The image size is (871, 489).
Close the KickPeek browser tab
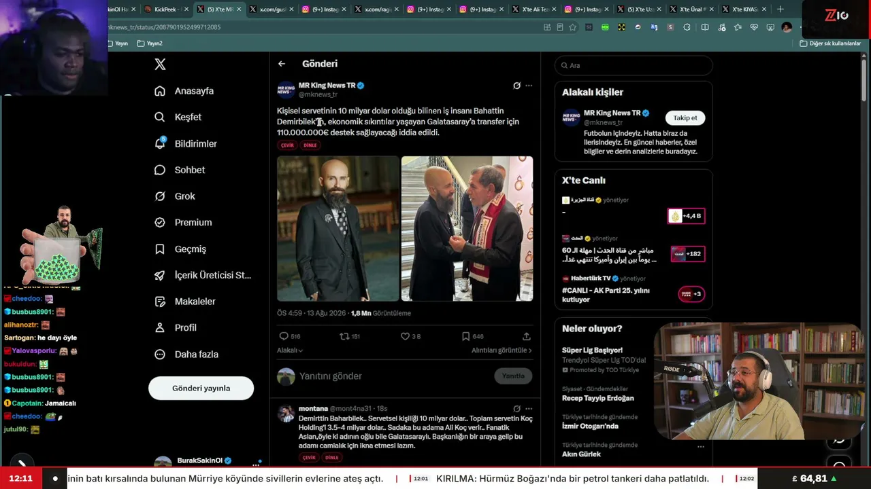tap(186, 10)
